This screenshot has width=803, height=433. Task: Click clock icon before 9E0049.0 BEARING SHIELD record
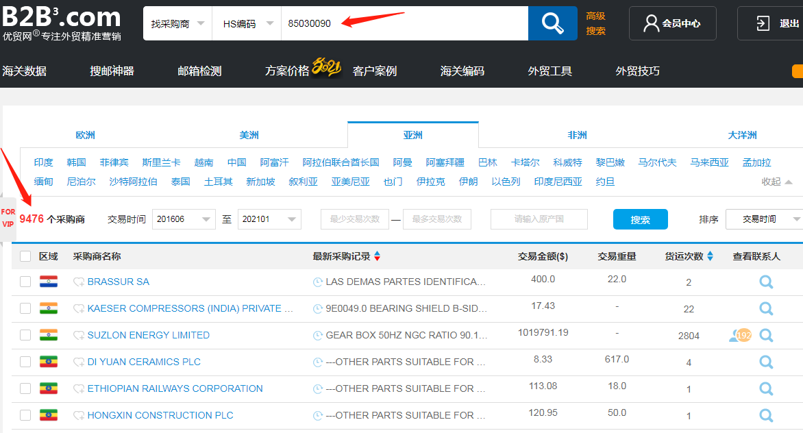[x=317, y=308]
